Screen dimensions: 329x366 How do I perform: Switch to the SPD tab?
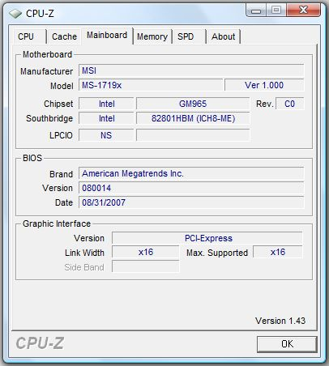[189, 36]
